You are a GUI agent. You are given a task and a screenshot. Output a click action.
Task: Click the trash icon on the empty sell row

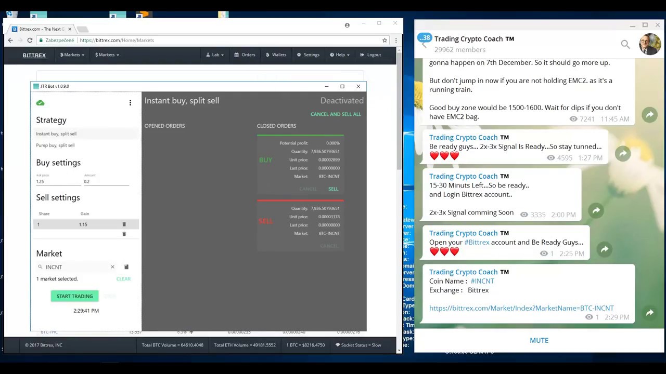(124, 234)
